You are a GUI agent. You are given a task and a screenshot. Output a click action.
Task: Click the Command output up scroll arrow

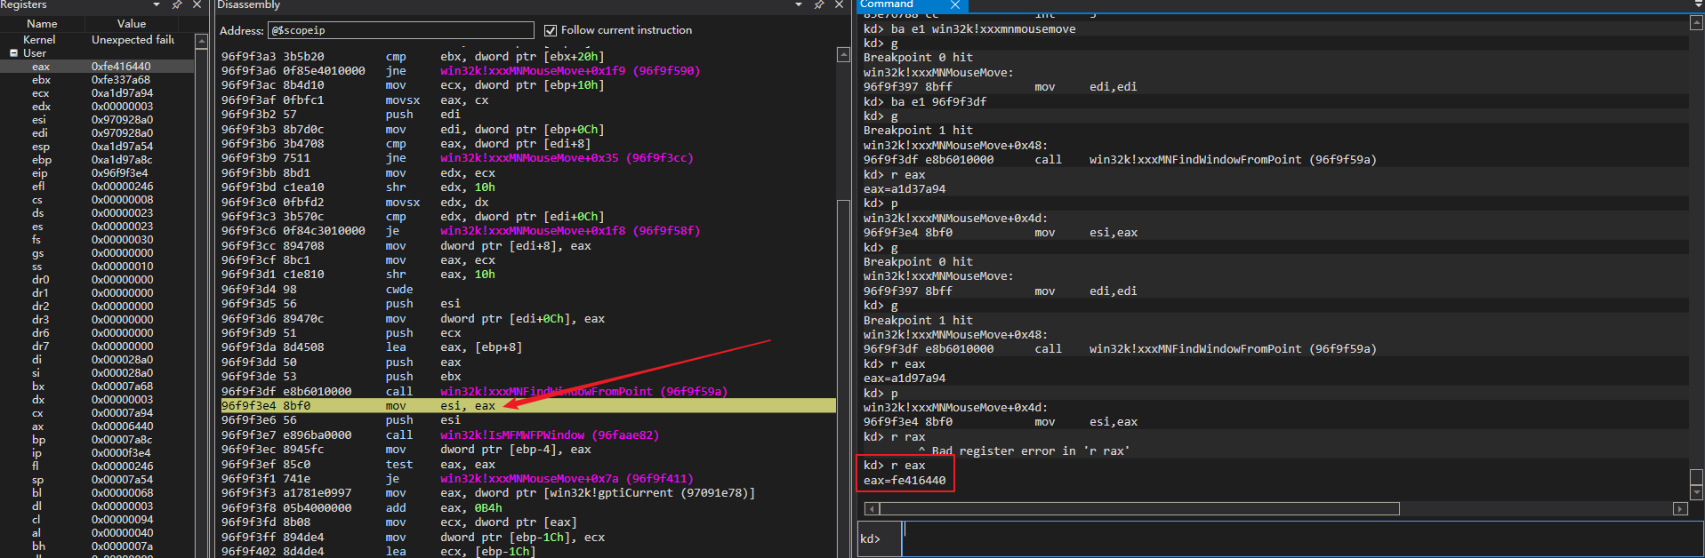(1696, 23)
